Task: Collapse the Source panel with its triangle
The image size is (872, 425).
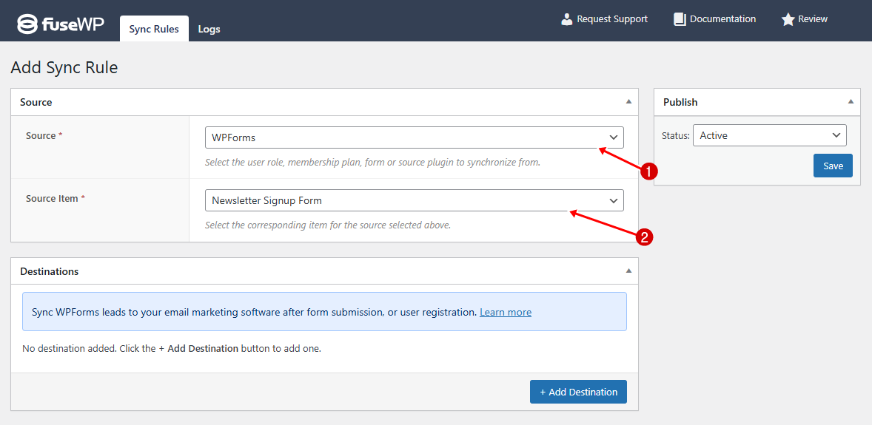Action: tap(628, 102)
